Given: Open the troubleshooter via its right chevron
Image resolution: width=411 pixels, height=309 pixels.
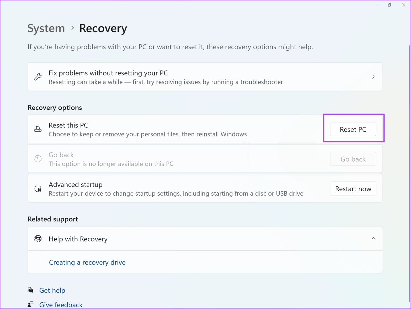Looking at the screenshot, I should click(x=374, y=77).
